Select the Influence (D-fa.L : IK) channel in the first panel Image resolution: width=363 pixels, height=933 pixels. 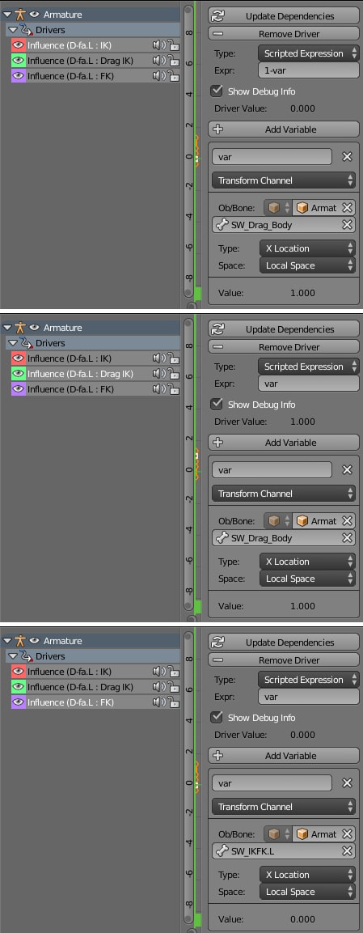click(x=70, y=45)
